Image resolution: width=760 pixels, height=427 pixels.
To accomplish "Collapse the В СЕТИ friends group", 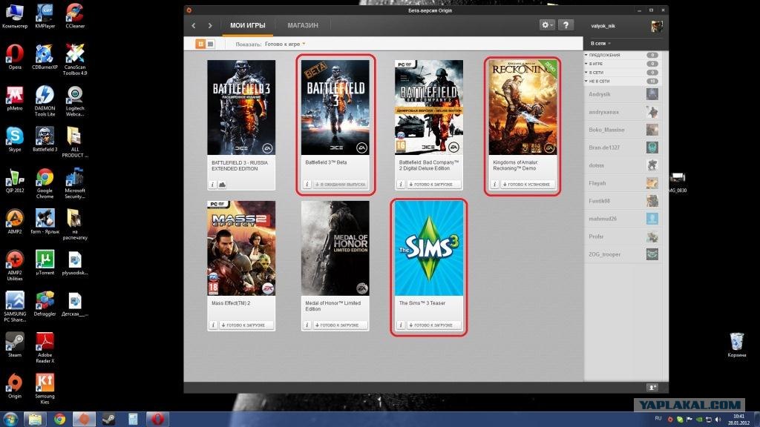I will (x=622, y=73).
